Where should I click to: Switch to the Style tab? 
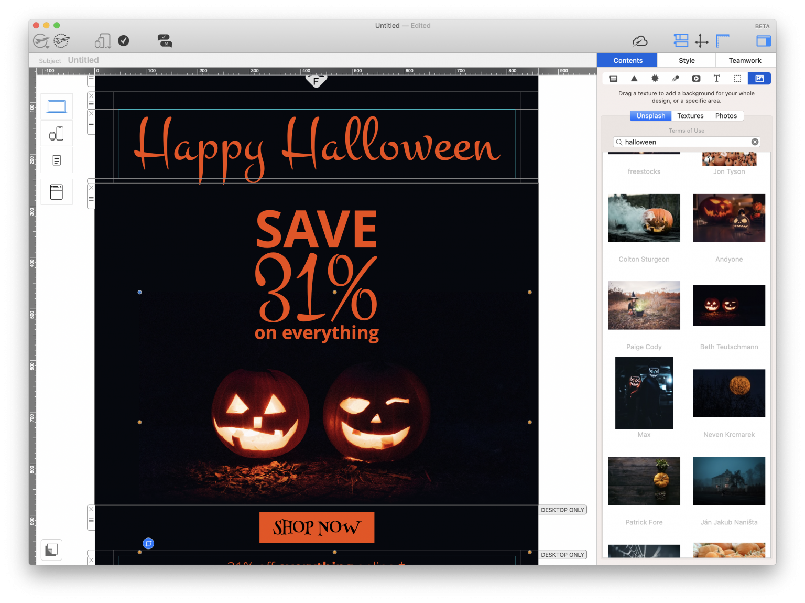coord(686,60)
